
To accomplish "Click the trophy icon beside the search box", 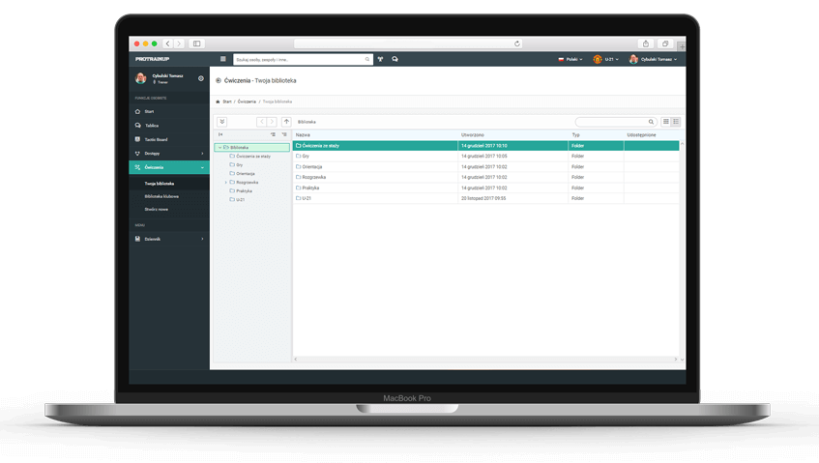I will (x=381, y=59).
